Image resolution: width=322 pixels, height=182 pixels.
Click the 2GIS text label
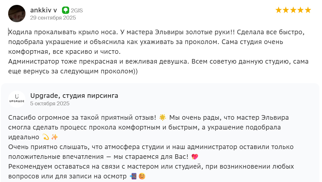77,10
